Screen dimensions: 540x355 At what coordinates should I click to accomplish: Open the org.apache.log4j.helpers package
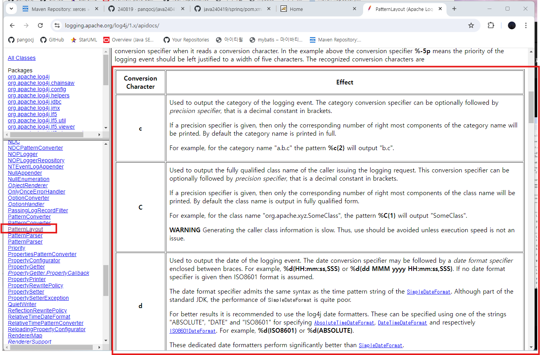tap(39, 95)
